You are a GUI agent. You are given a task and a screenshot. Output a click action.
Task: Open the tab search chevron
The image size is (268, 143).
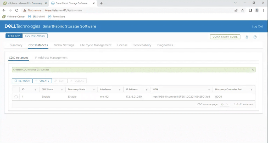pyautogui.click(x=235, y=3)
